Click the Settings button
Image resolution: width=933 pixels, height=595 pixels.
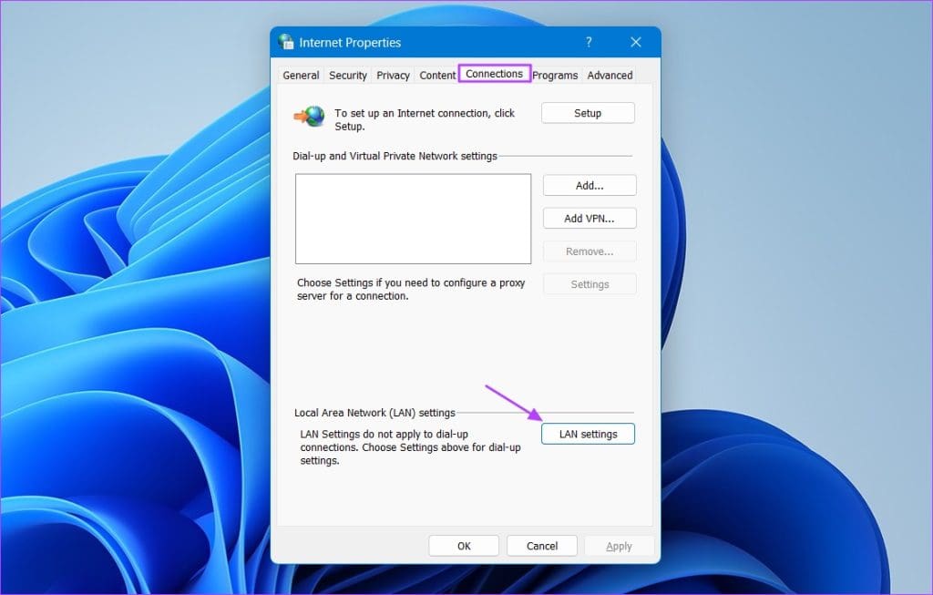pos(589,283)
